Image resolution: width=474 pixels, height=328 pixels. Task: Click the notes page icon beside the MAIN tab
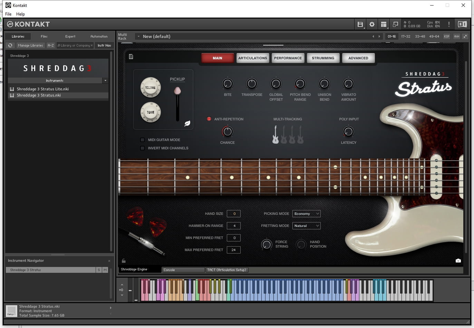coord(131,57)
